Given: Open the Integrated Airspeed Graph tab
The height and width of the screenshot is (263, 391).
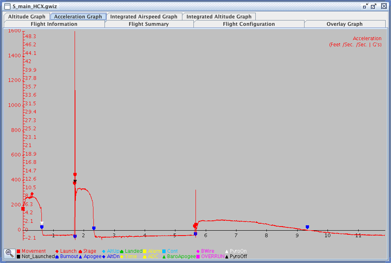Looking at the screenshot, I should 143,17.
